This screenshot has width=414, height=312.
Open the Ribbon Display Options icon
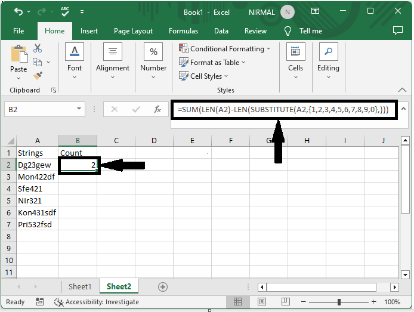(x=315, y=11)
